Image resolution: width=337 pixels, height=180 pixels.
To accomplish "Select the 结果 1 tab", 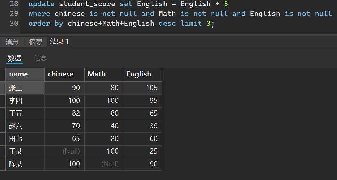I will [x=60, y=42].
